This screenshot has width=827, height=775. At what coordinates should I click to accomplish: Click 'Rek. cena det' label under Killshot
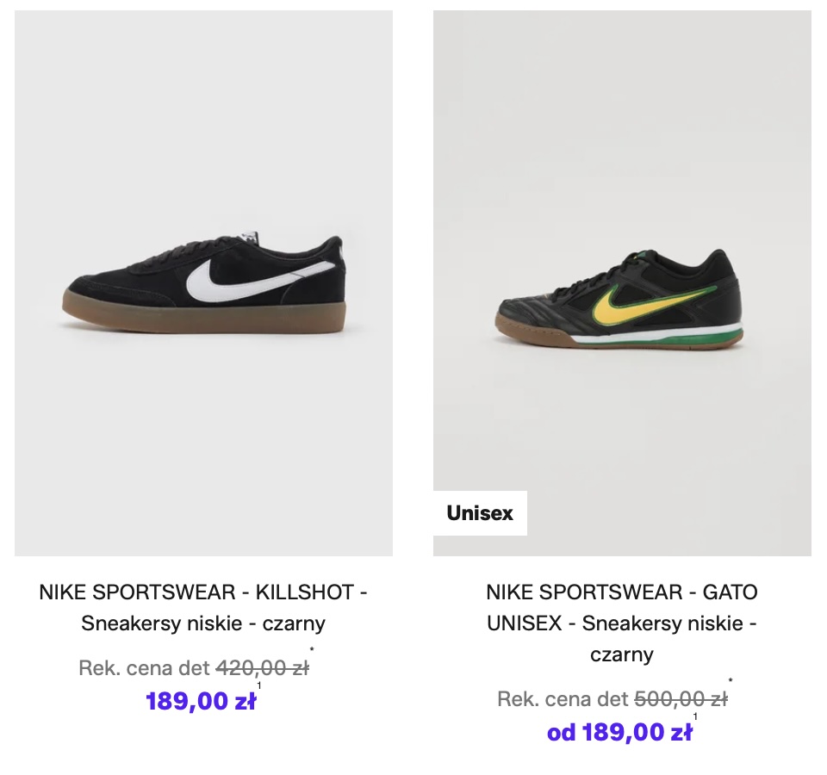coord(144,668)
